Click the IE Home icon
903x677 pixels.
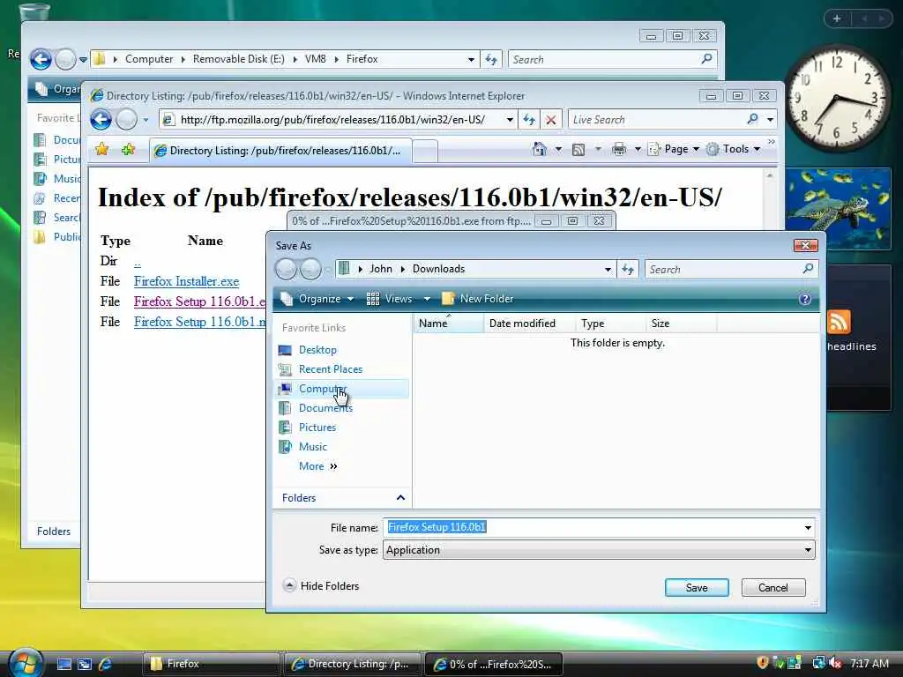click(540, 149)
